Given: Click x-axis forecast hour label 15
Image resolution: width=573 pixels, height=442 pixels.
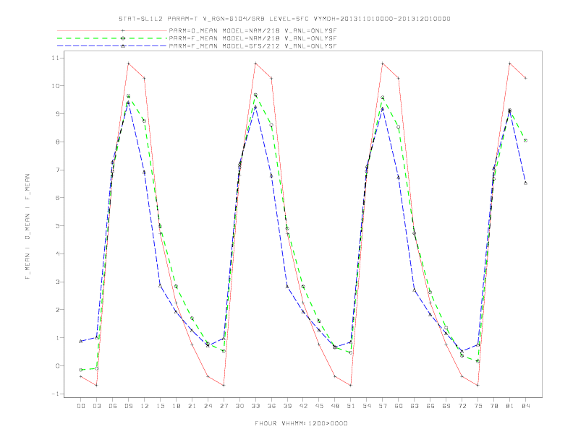Looking at the screenshot, I should tap(160, 406).
